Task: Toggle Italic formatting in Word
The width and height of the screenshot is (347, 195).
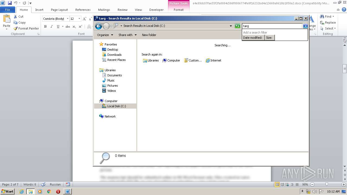Action: (52, 27)
